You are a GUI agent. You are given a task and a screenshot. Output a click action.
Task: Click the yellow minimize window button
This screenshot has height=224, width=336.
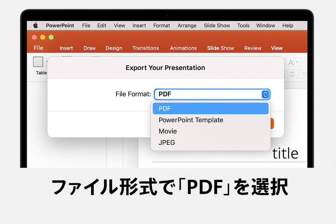(42, 37)
